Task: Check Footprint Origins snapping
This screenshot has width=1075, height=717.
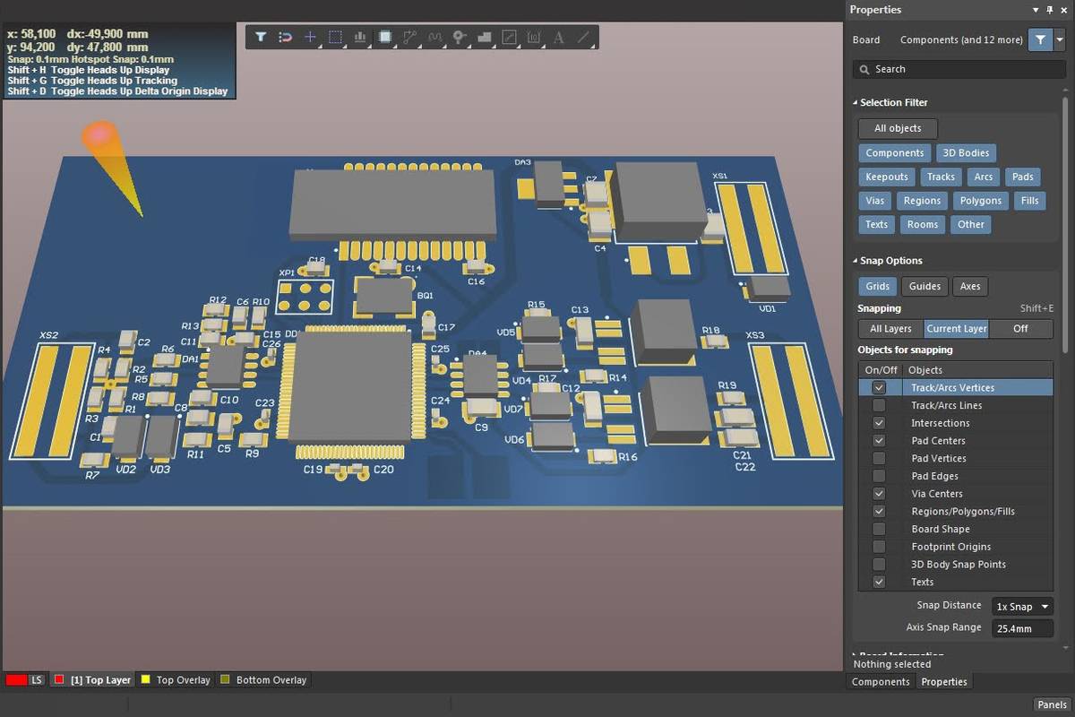Action: (x=879, y=547)
